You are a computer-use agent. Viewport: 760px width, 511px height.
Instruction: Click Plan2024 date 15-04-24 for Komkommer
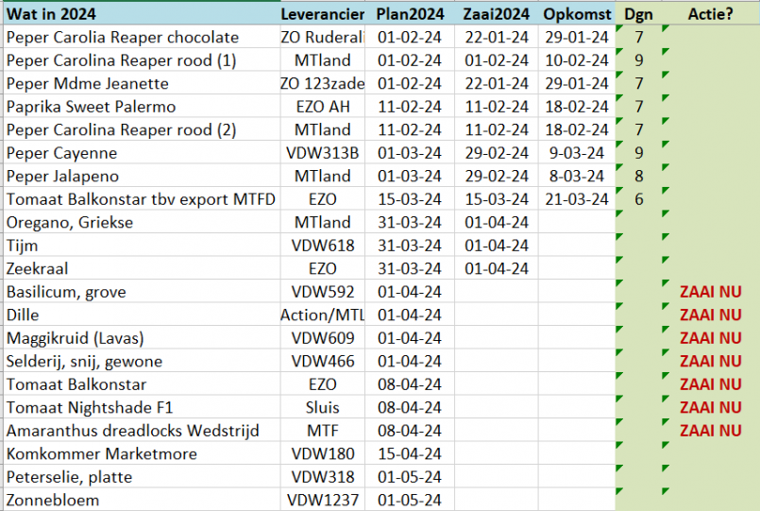point(409,454)
